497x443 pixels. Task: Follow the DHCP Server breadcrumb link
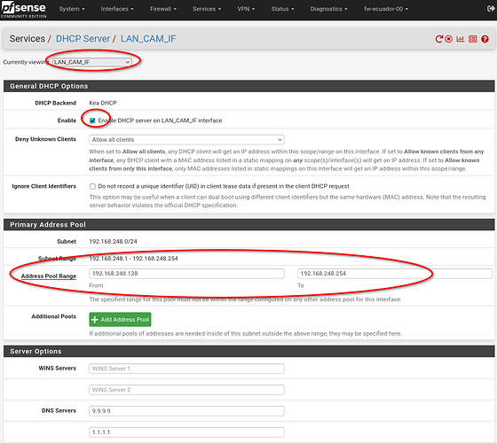[x=83, y=39]
